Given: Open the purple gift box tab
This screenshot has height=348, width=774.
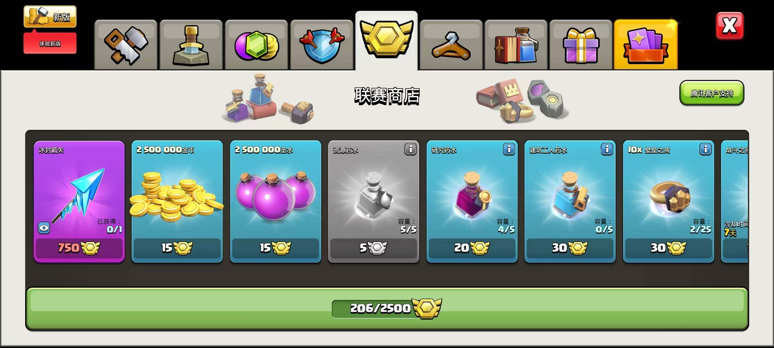Looking at the screenshot, I should click(581, 45).
